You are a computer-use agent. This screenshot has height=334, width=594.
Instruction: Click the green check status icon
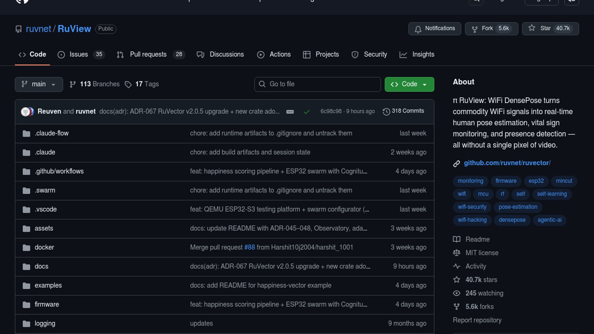(x=306, y=112)
